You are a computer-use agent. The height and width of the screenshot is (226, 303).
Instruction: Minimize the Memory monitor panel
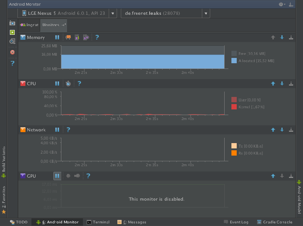(291, 37)
